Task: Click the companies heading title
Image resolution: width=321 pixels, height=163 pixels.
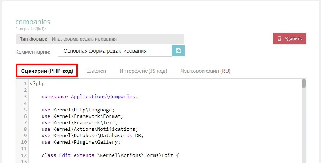Action: pos(33,22)
